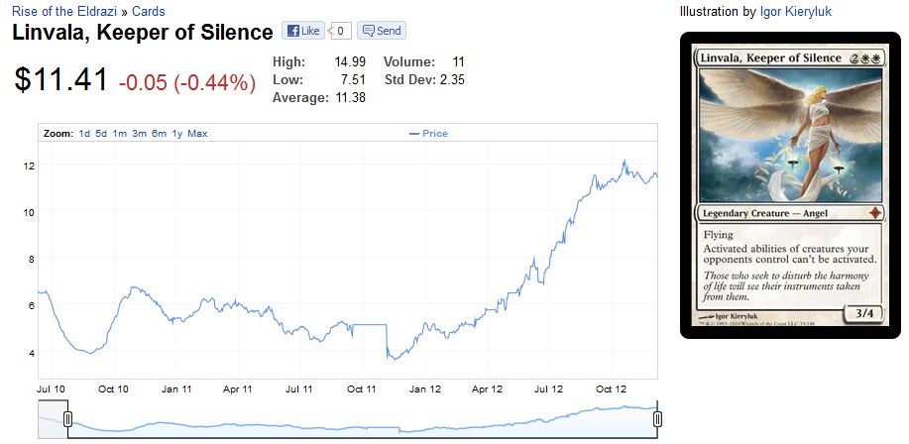Open the Cards breadcrumb link
The width and height of the screenshot is (909, 444).
[149, 12]
